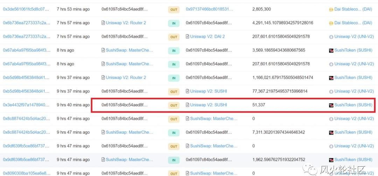Open transaction hash 0x3de561061fc5d8c07…
The width and height of the screenshot is (378, 176).
[26, 9]
